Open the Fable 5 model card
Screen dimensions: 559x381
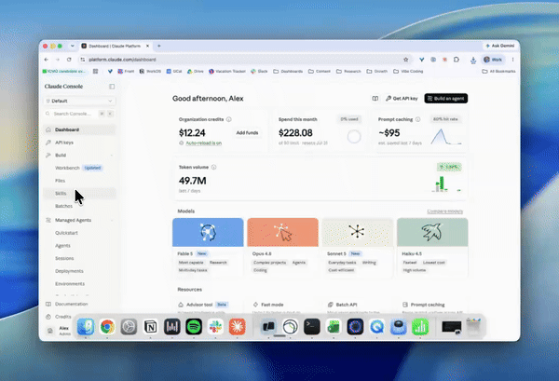tap(208, 248)
